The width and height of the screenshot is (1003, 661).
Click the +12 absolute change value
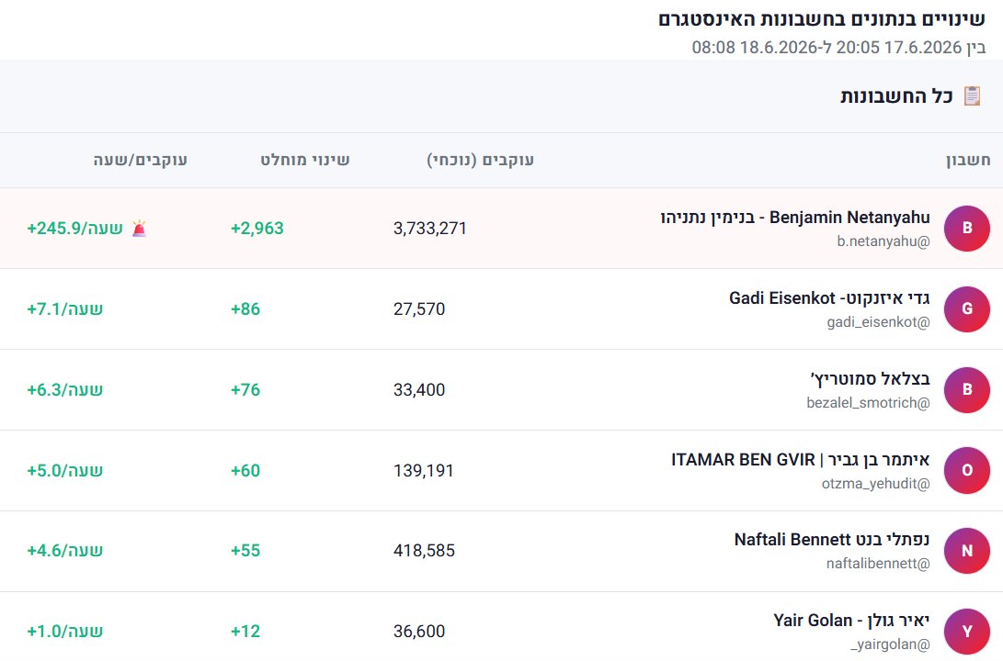tap(245, 632)
